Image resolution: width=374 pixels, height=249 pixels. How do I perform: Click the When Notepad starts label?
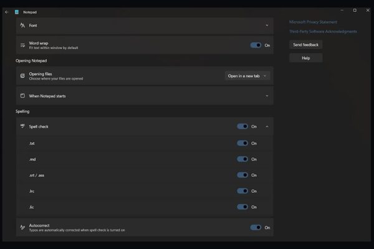click(47, 96)
